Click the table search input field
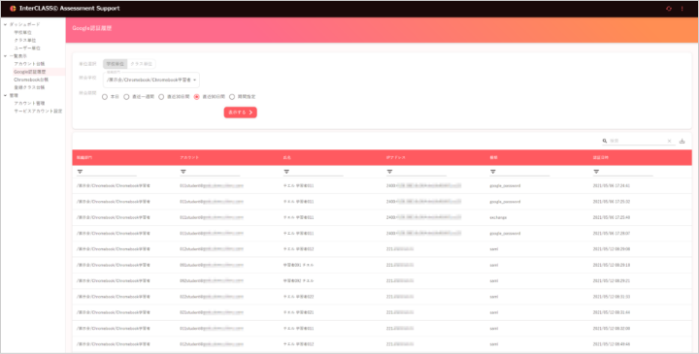This screenshot has width=699, height=354. 638,141
